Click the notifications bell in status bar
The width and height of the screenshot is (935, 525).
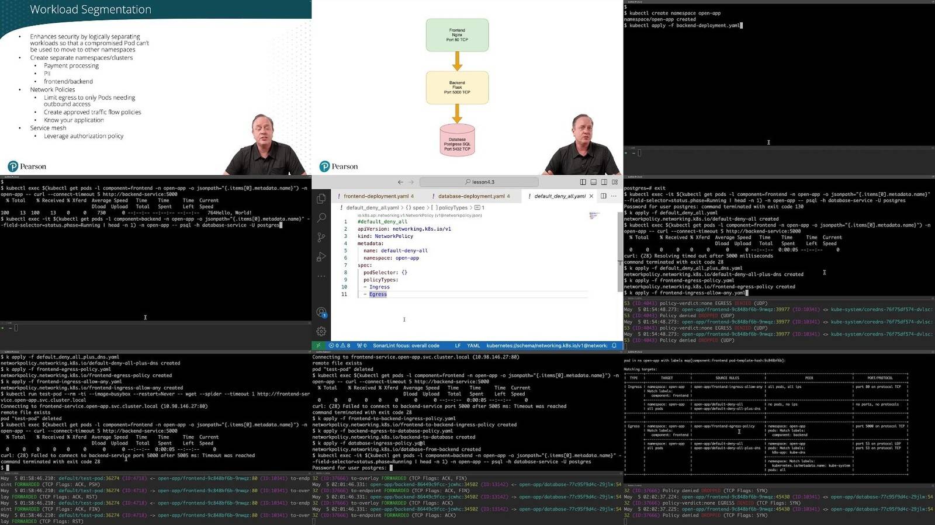pyautogui.click(x=614, y=346)
